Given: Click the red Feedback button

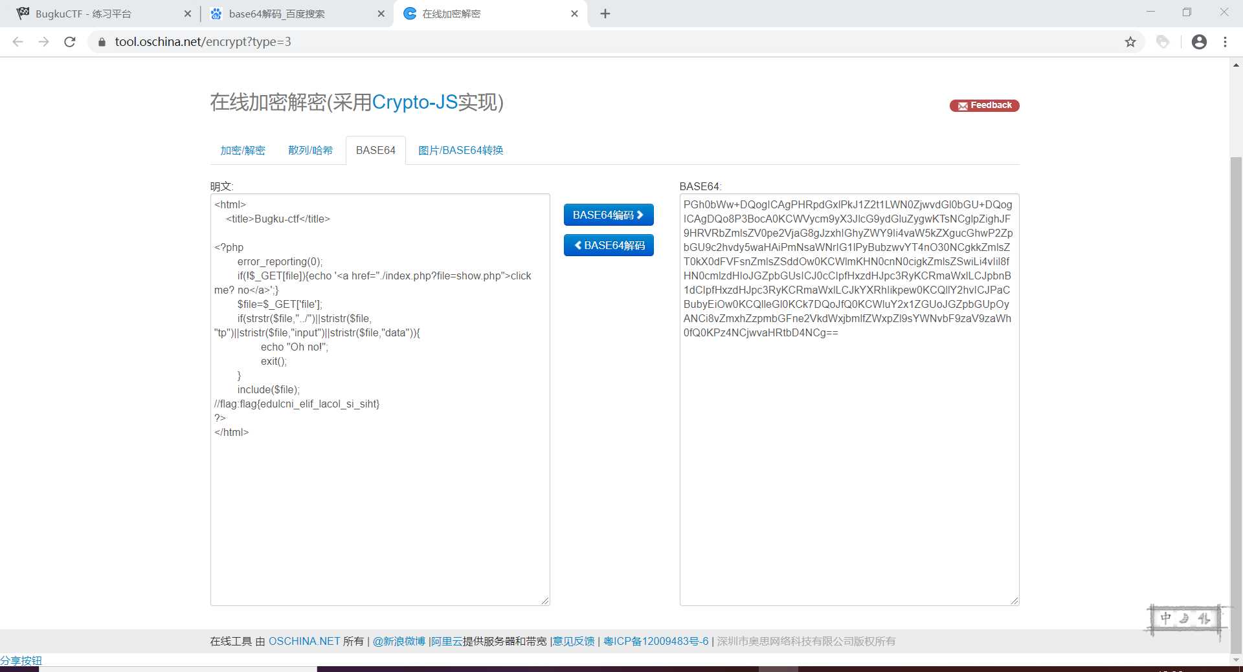Looking at the screenshot, I should coord(984,105).
